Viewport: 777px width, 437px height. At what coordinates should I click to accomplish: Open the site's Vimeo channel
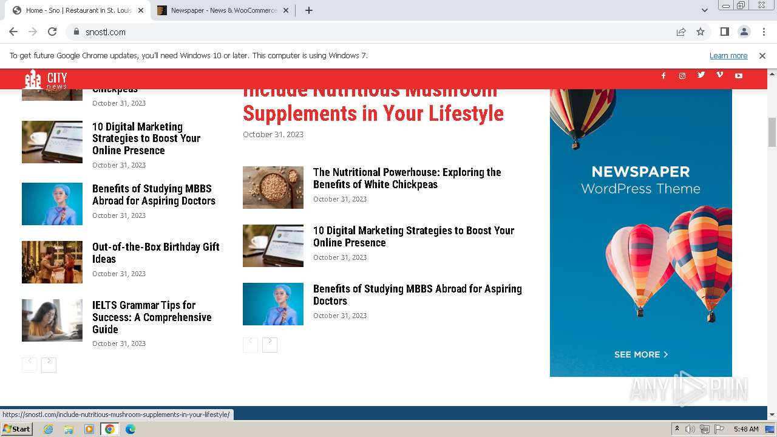pos(720,75)
